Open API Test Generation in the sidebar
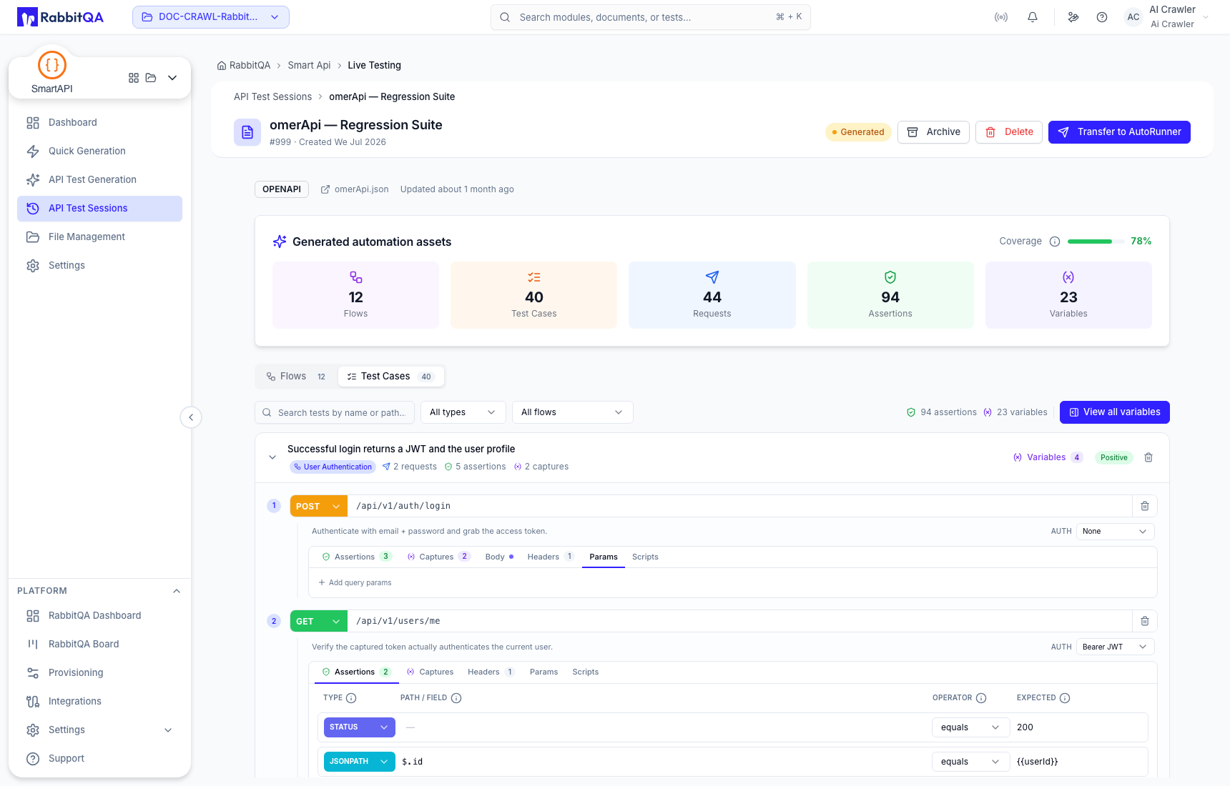 99,180
